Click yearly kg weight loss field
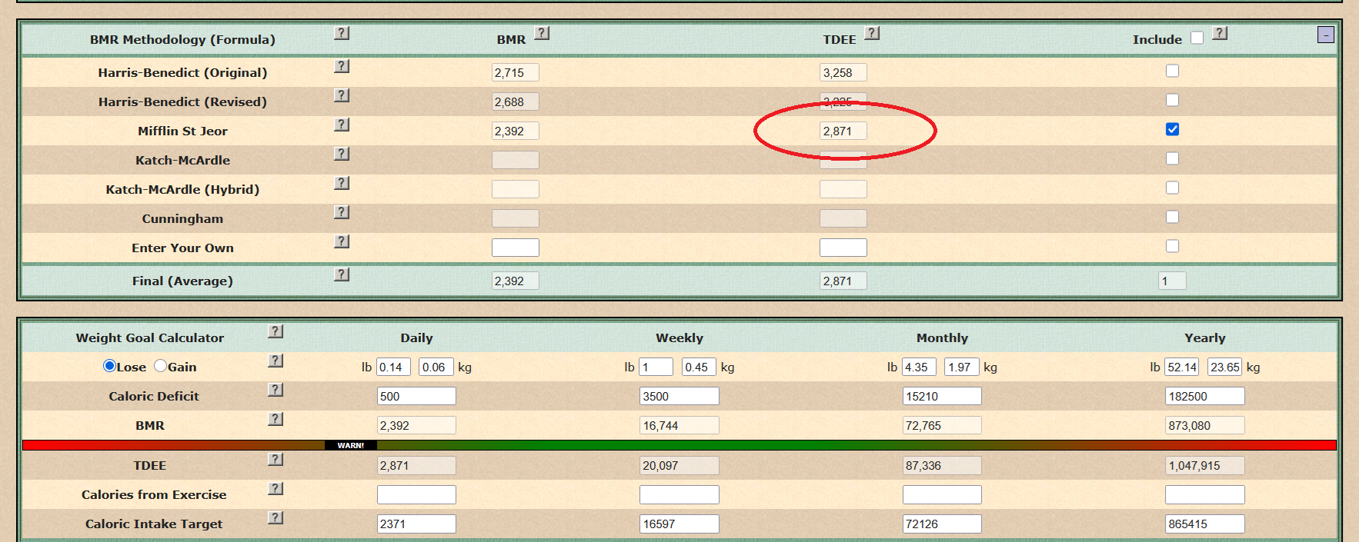The image size is (1359, 542). click(x=1225, y=367)
